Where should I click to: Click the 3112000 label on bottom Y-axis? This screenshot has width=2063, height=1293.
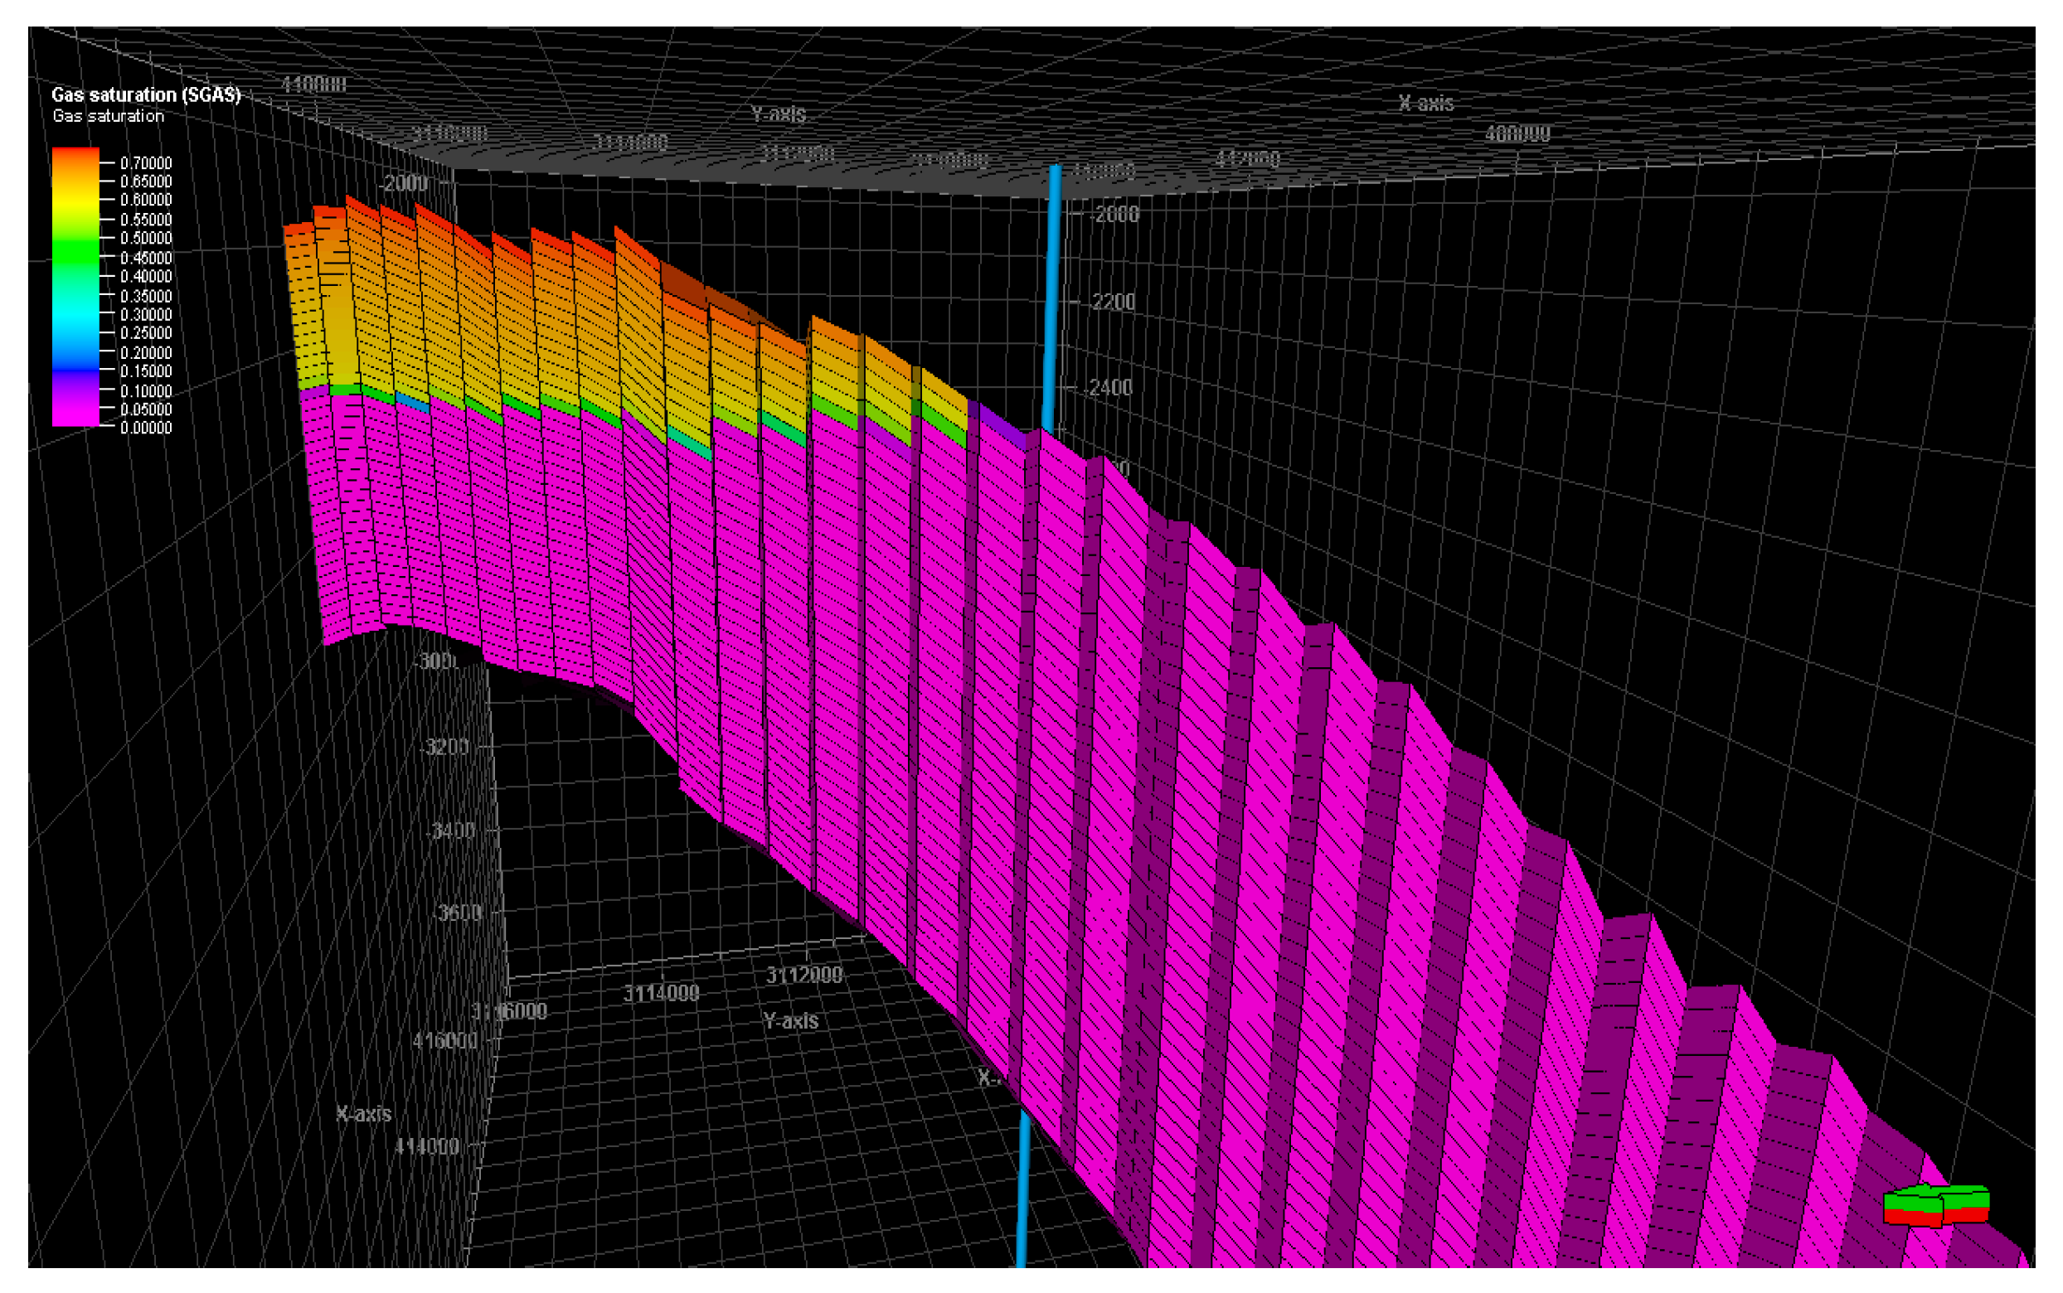(803, 975)
